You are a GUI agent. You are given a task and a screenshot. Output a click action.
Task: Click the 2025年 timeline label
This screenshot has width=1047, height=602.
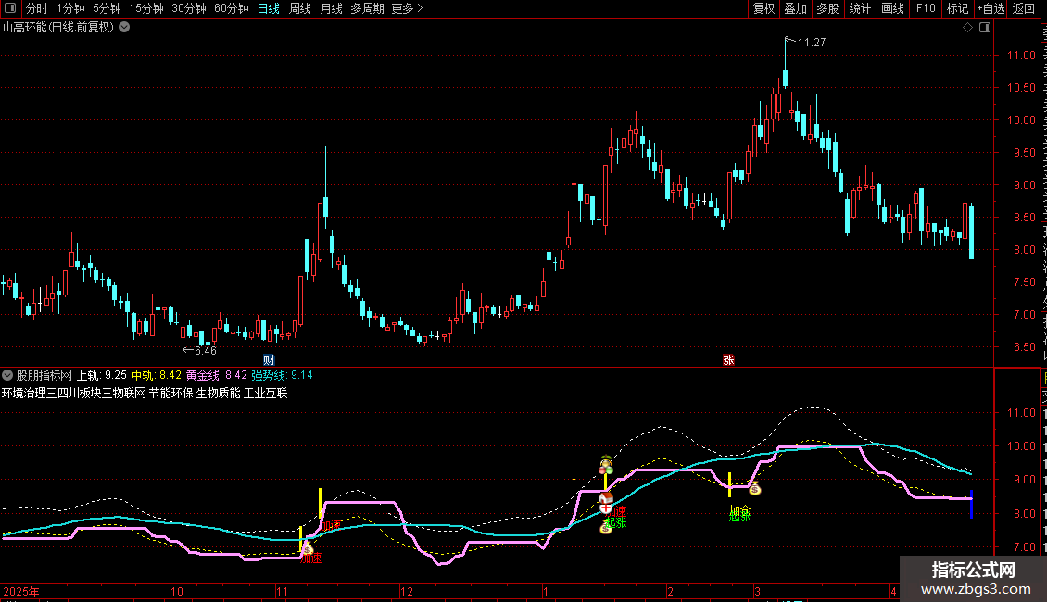click(x=21, y=591)
